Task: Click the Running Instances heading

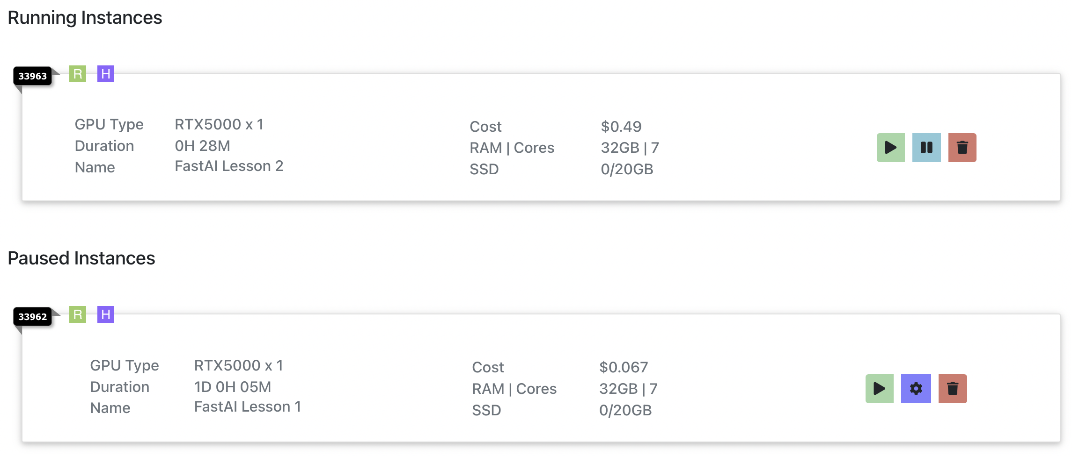Action: 85,18
